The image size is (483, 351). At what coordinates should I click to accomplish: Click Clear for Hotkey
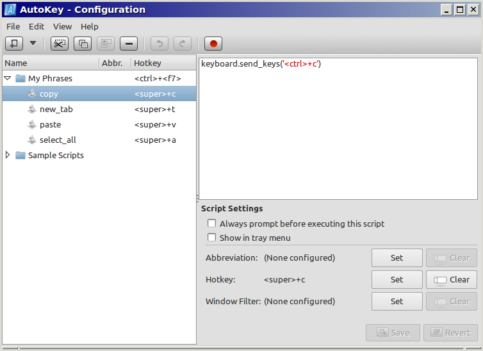(x=452, y=279)
